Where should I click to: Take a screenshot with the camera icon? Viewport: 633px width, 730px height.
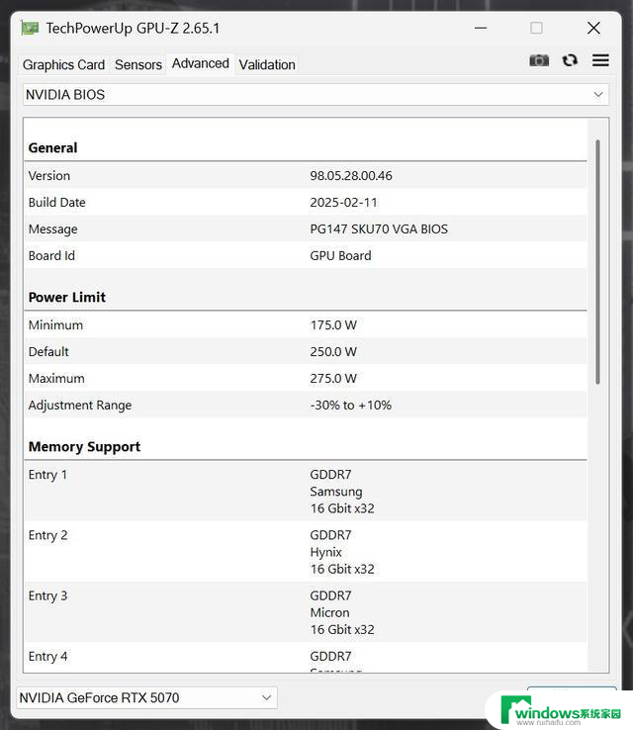pos(539,60)
